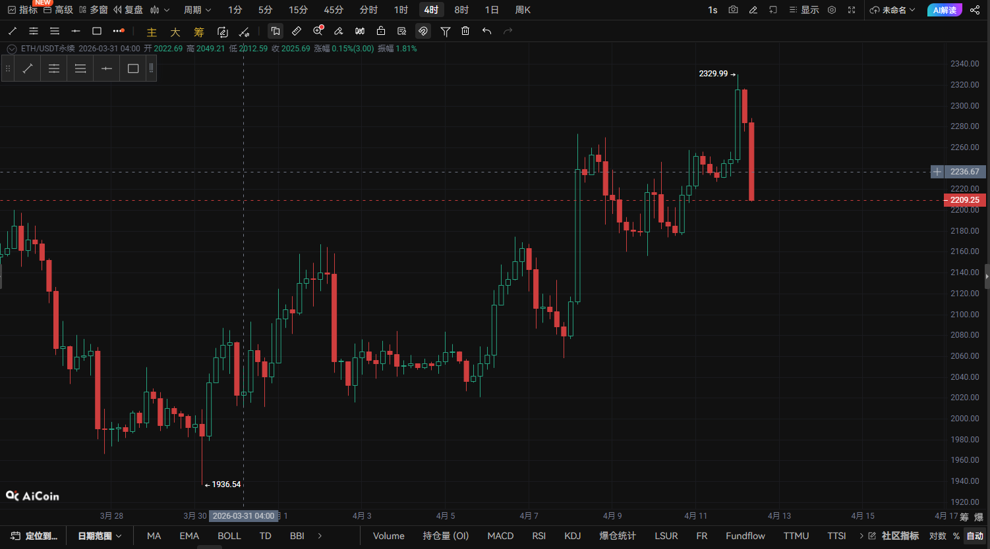The height and width of the screenshot is (549, 990).
Task: Open the 多窗 multi-window view
Action: [x=93, y=10]
